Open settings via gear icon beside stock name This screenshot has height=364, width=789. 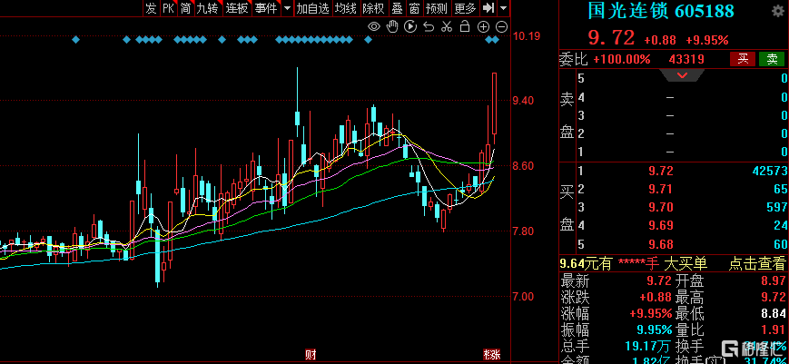[777, 11]
